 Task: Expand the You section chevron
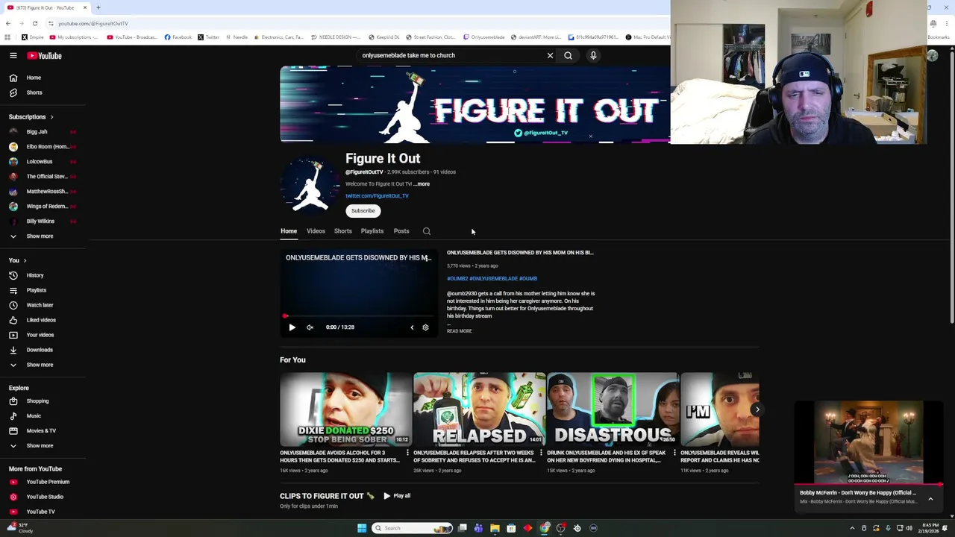click(25, 260)
